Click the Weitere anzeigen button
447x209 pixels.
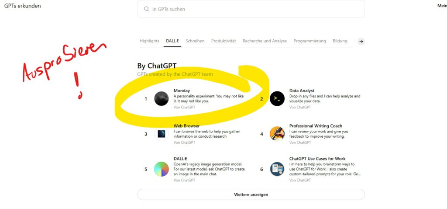pos(251,195)
